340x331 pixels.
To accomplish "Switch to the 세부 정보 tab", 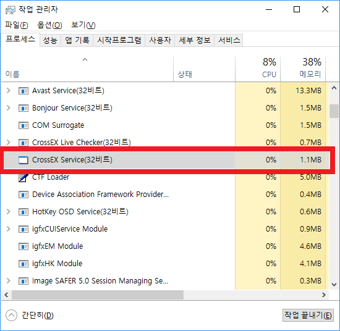I will 195,40.
